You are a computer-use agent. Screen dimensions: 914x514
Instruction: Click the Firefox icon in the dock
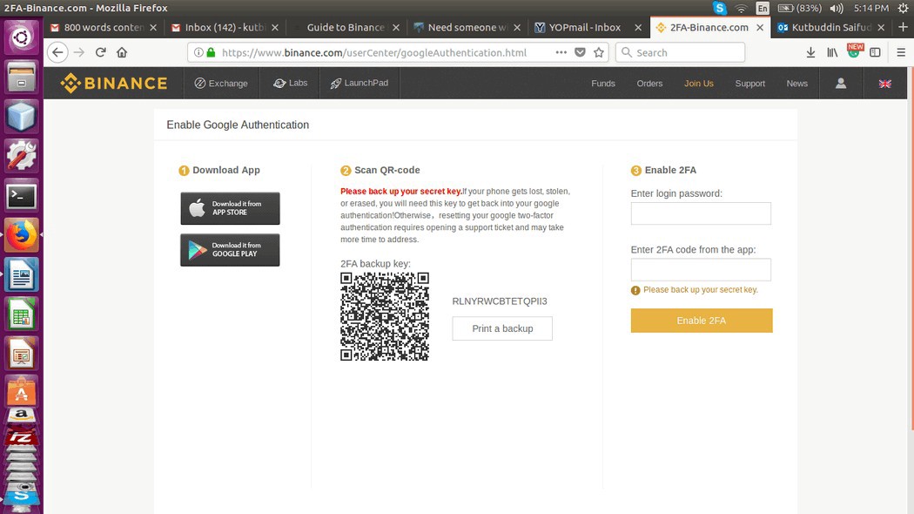tap(21, 235)
